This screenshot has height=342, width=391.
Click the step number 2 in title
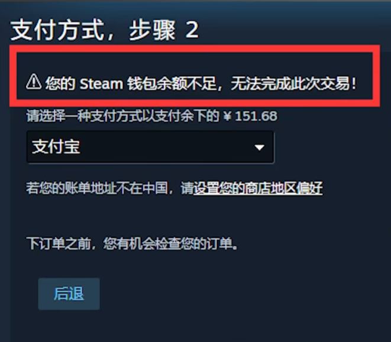tap(192, 30)
